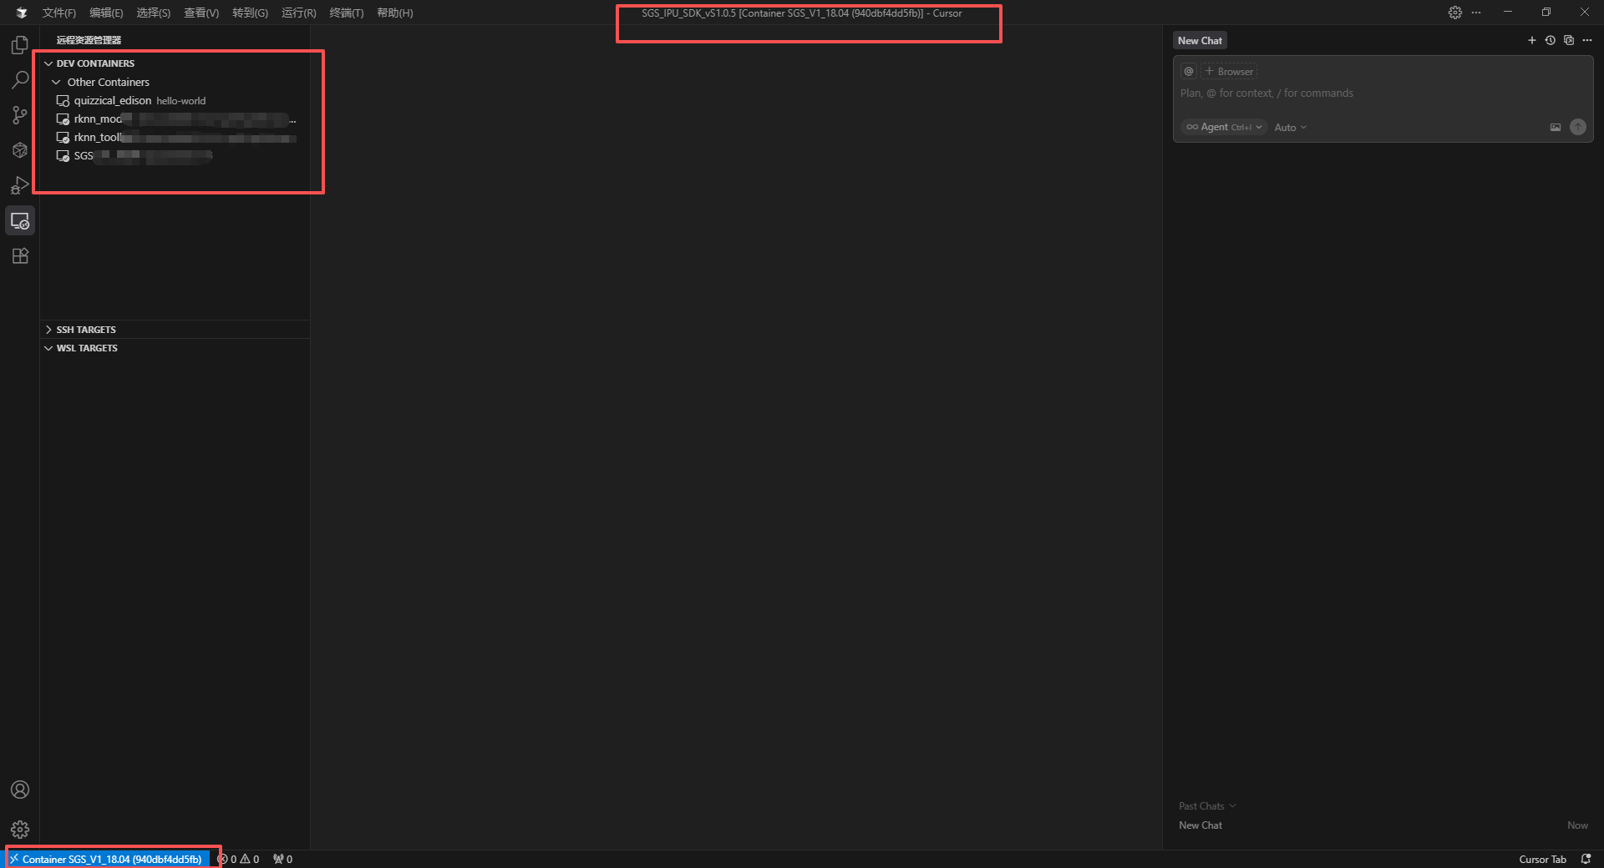Open Source Control from the activity bar

19,115
